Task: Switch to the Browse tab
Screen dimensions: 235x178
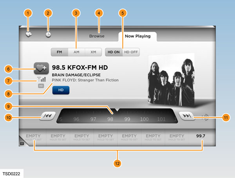Action: [x=97, y=36]
